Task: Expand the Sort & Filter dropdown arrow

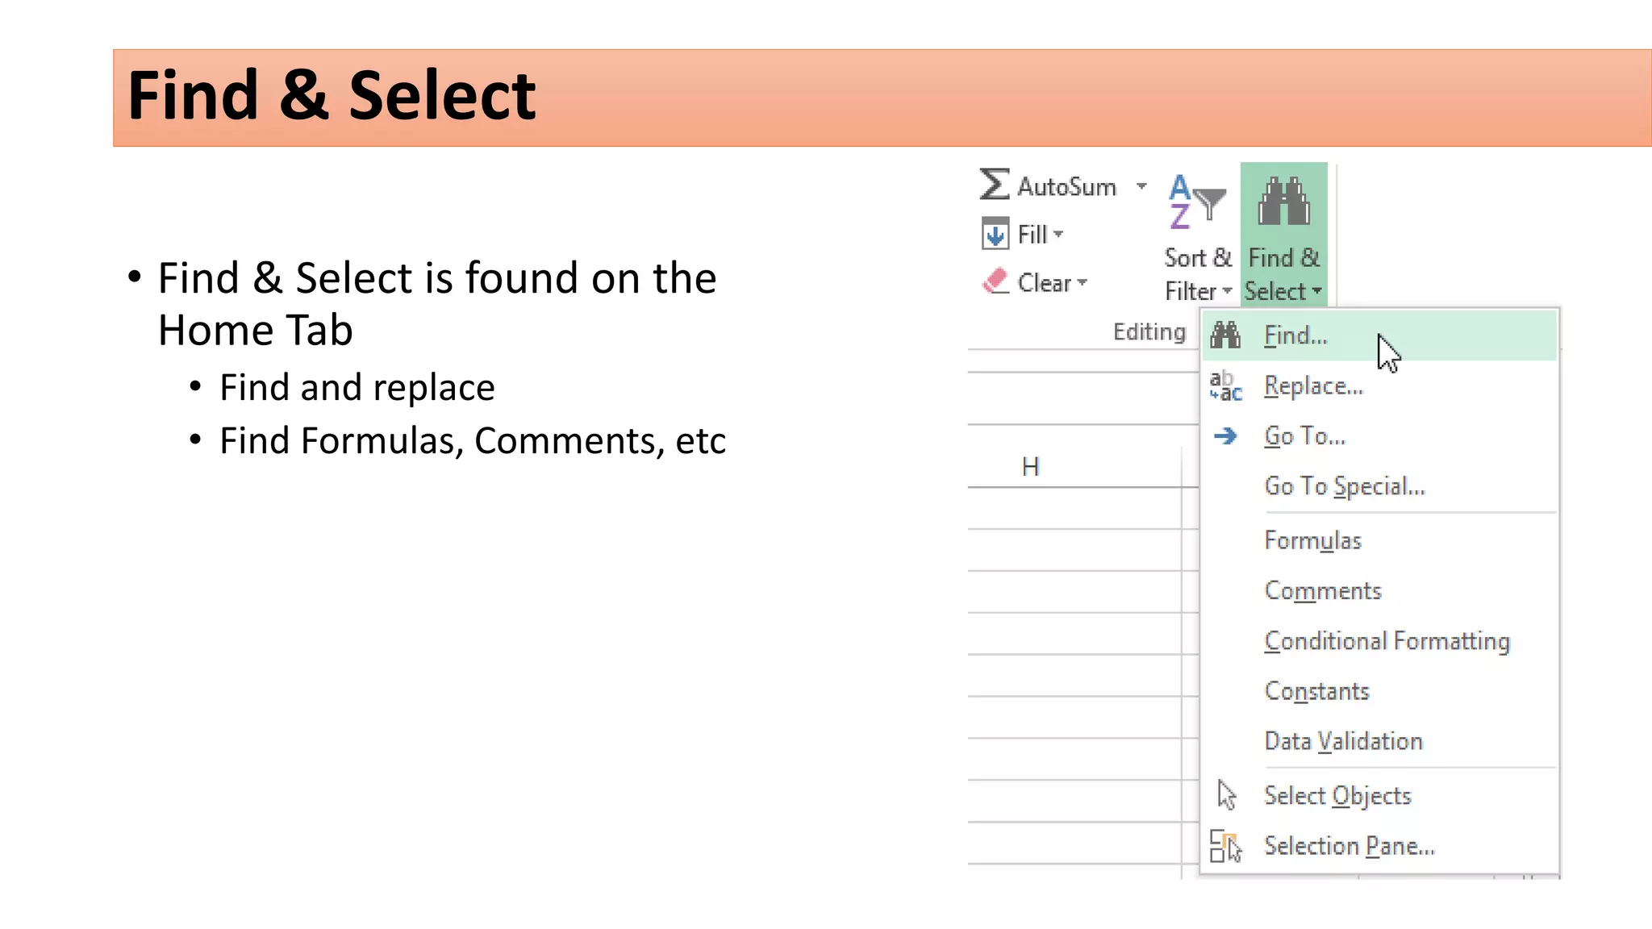Action: (1227, 291)
